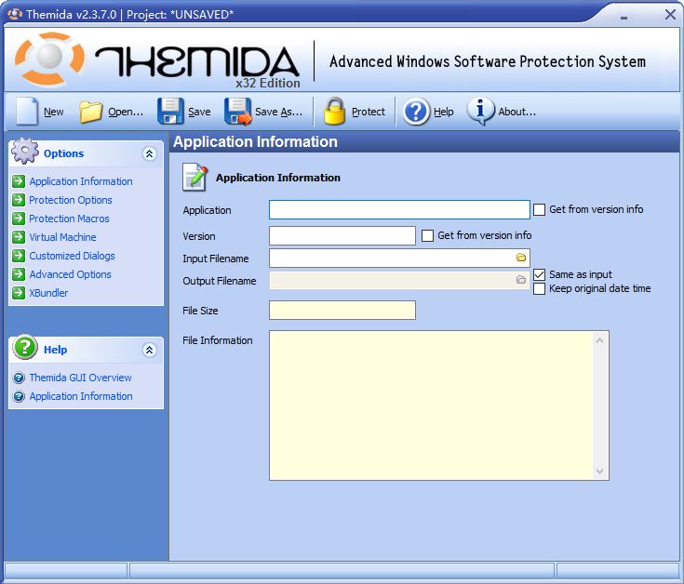Image resolution: width=684 pixels, height=584 pixels.
Task: Minimize the Themida window
Action: click(624, 18)
